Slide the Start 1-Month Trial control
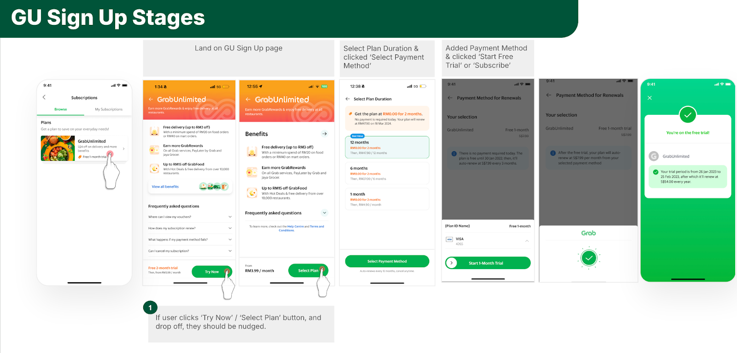 coord(452,263)
